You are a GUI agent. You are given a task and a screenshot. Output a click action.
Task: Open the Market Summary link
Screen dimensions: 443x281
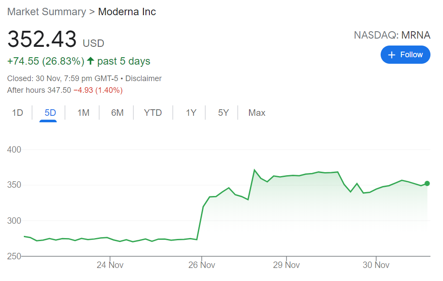pyautogui.click(x=47, y=12)
